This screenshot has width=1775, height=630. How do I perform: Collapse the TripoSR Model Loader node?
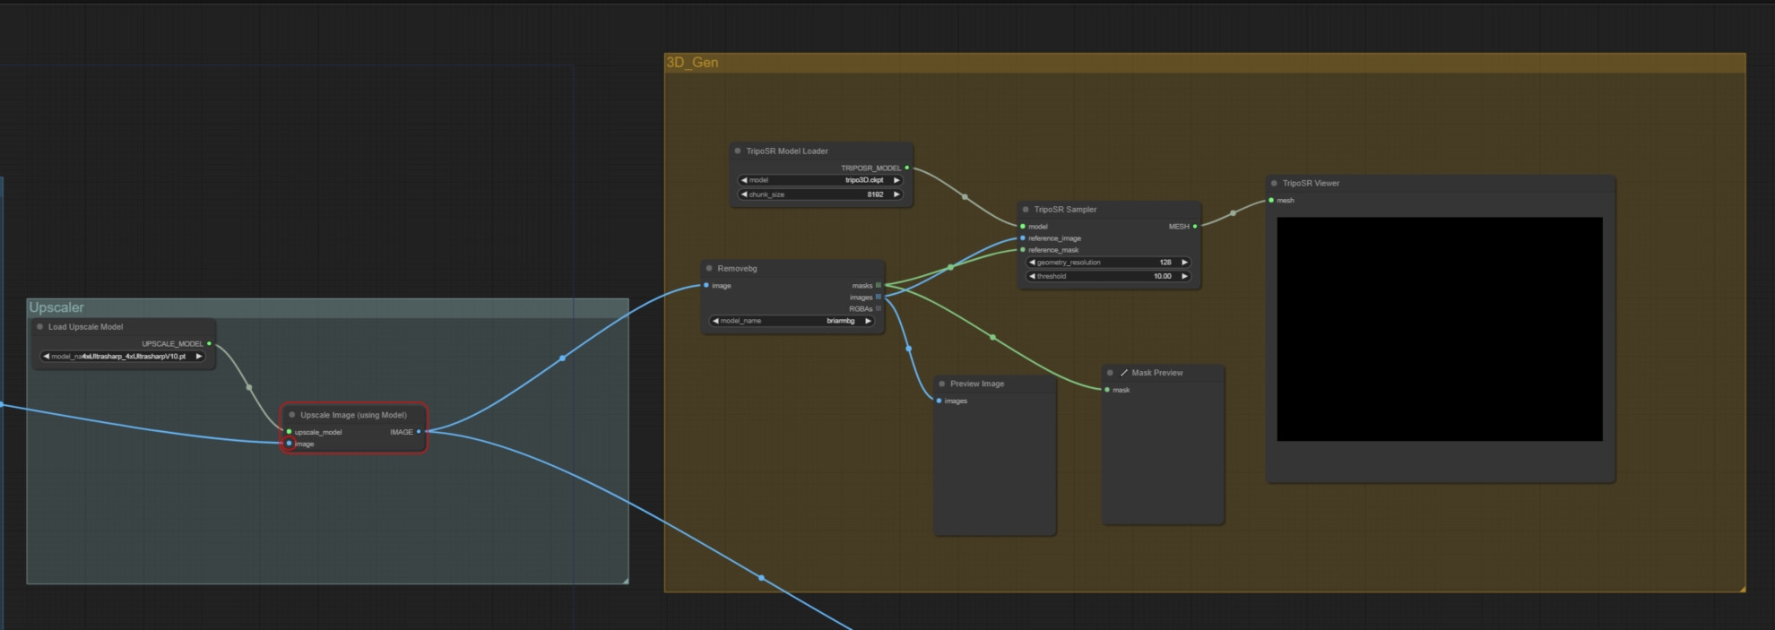click(x=738, y=151)
